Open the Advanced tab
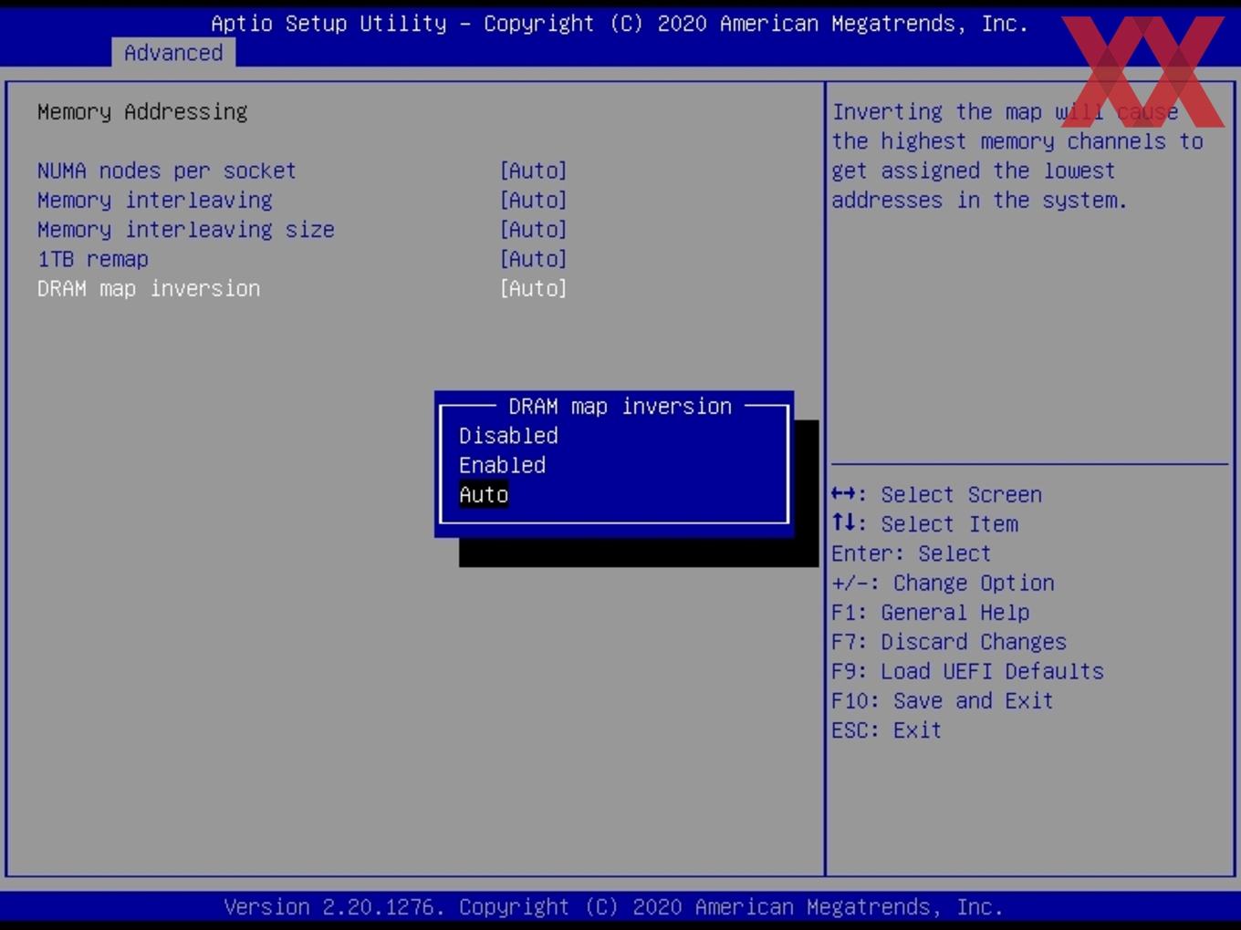The image size is (1241, 930). pos(173,53)
